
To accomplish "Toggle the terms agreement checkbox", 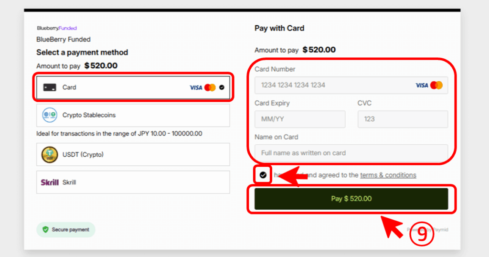I will (263, 175).
